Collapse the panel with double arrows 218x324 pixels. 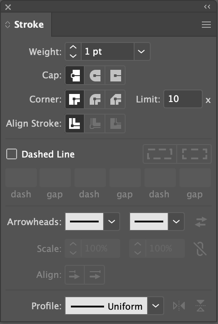(x=207, y=7)
